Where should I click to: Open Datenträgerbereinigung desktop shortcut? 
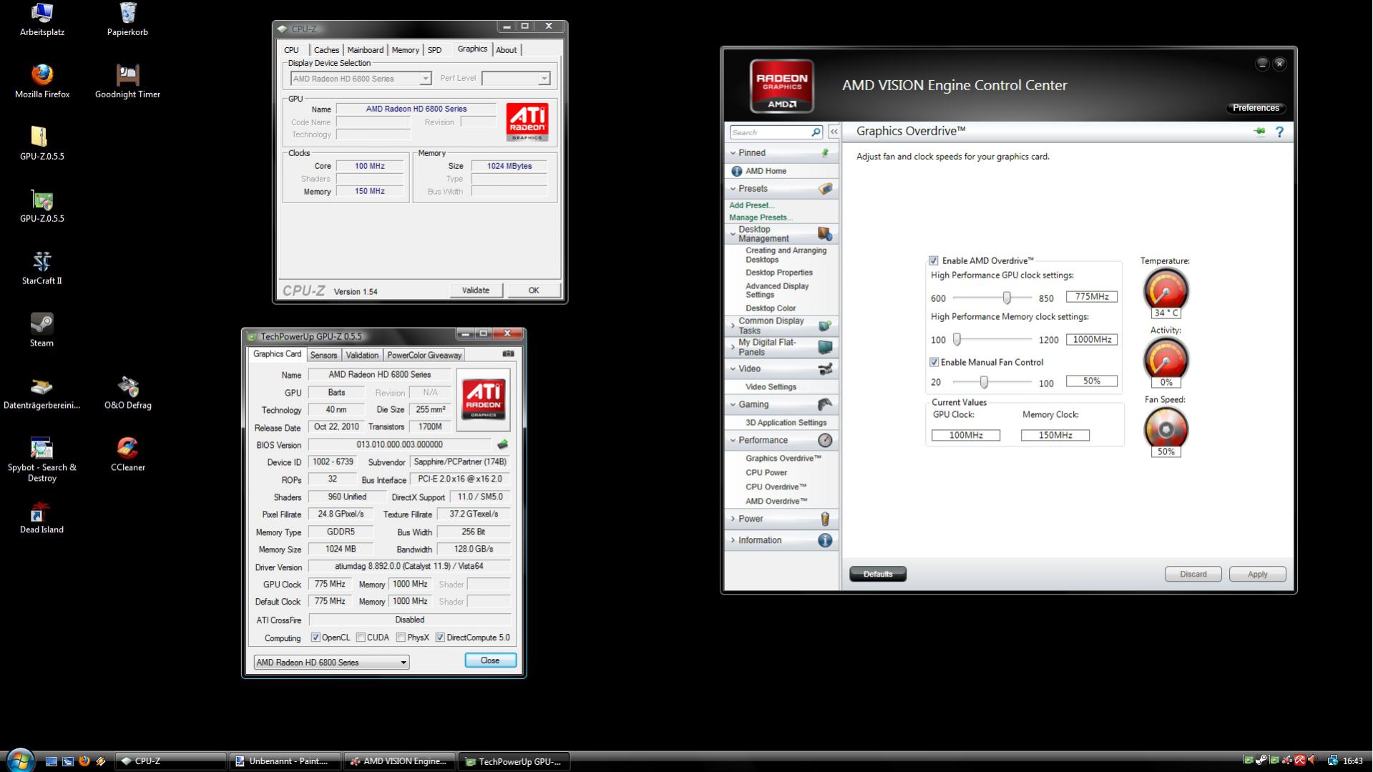41,393
